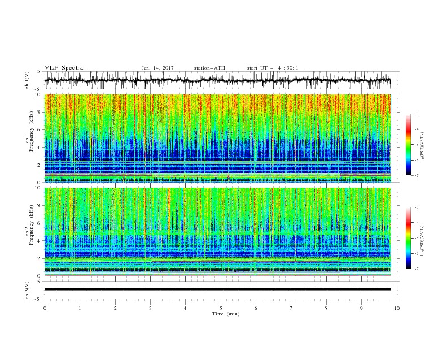
Task: Click the "ch.1(V)" axis label
Action: click(27, 80)
